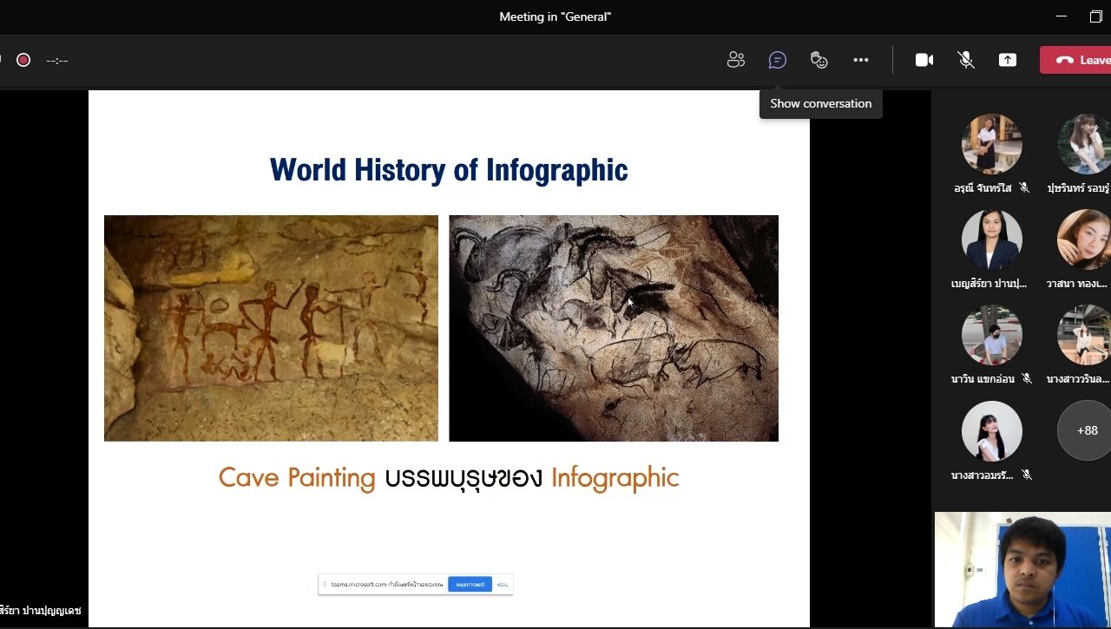Open the +88 more participants bubble
Screen dimensions: 1111x629
1085,430
